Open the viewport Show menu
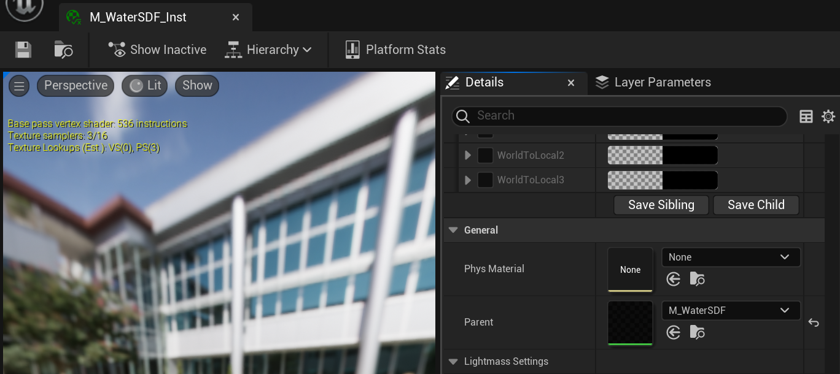 pos(197,86)
